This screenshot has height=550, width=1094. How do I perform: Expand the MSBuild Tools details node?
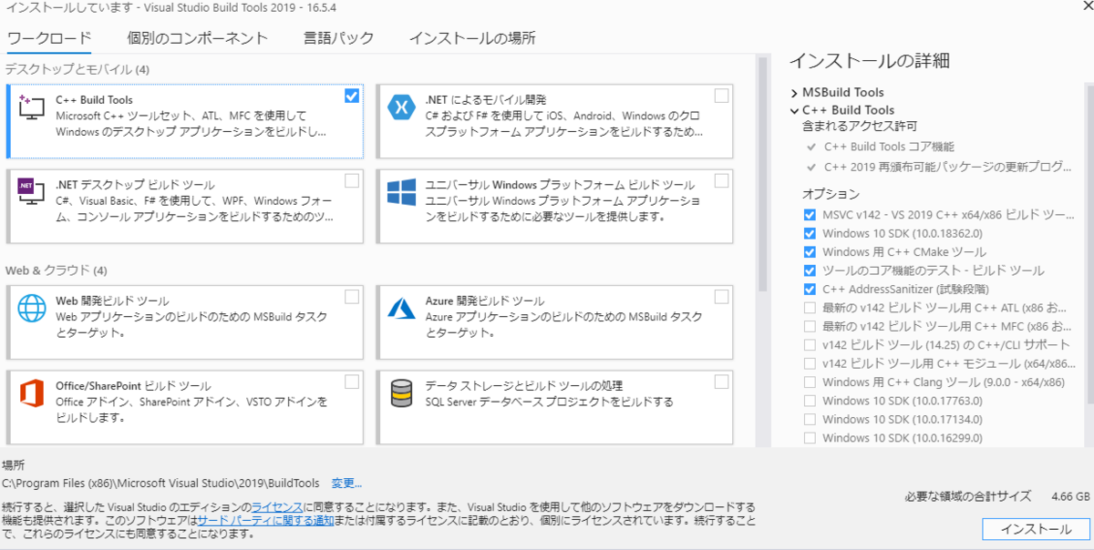[794, 93]
